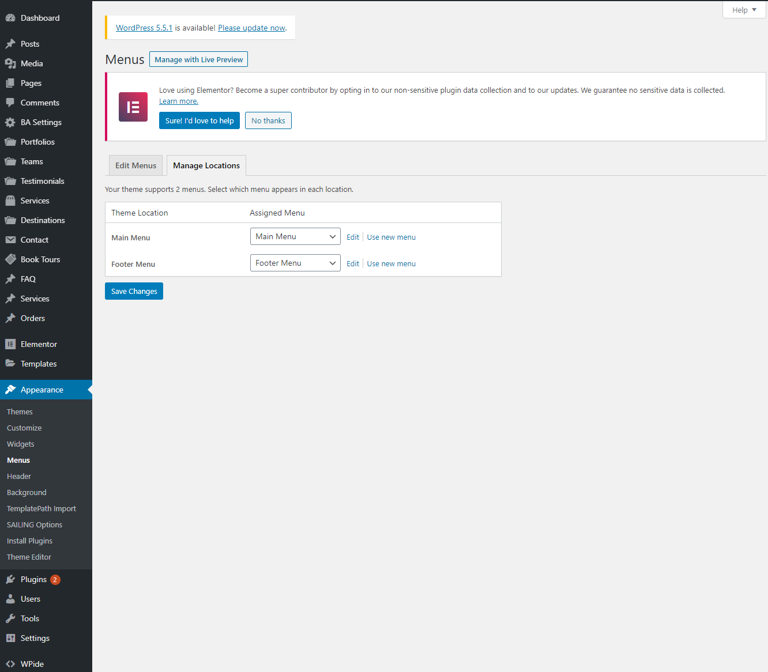Image resolution: width=768 pixels, height=672 pixels.
Task: Expand the Help panel at top right
Action: pos(744,10)
